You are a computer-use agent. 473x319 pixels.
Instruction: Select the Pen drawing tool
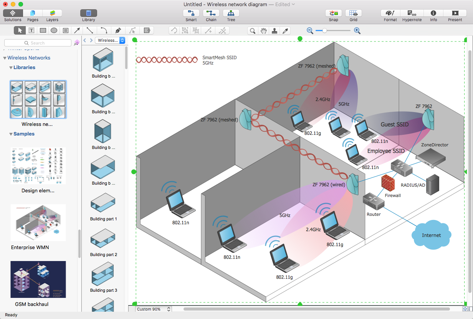(x=118, y=31)
